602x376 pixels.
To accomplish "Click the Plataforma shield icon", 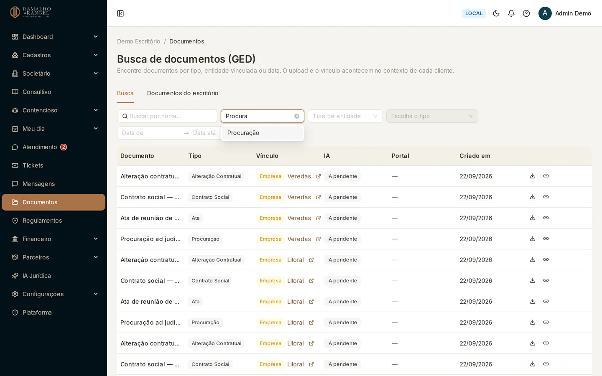I will (x=15, y=312).
